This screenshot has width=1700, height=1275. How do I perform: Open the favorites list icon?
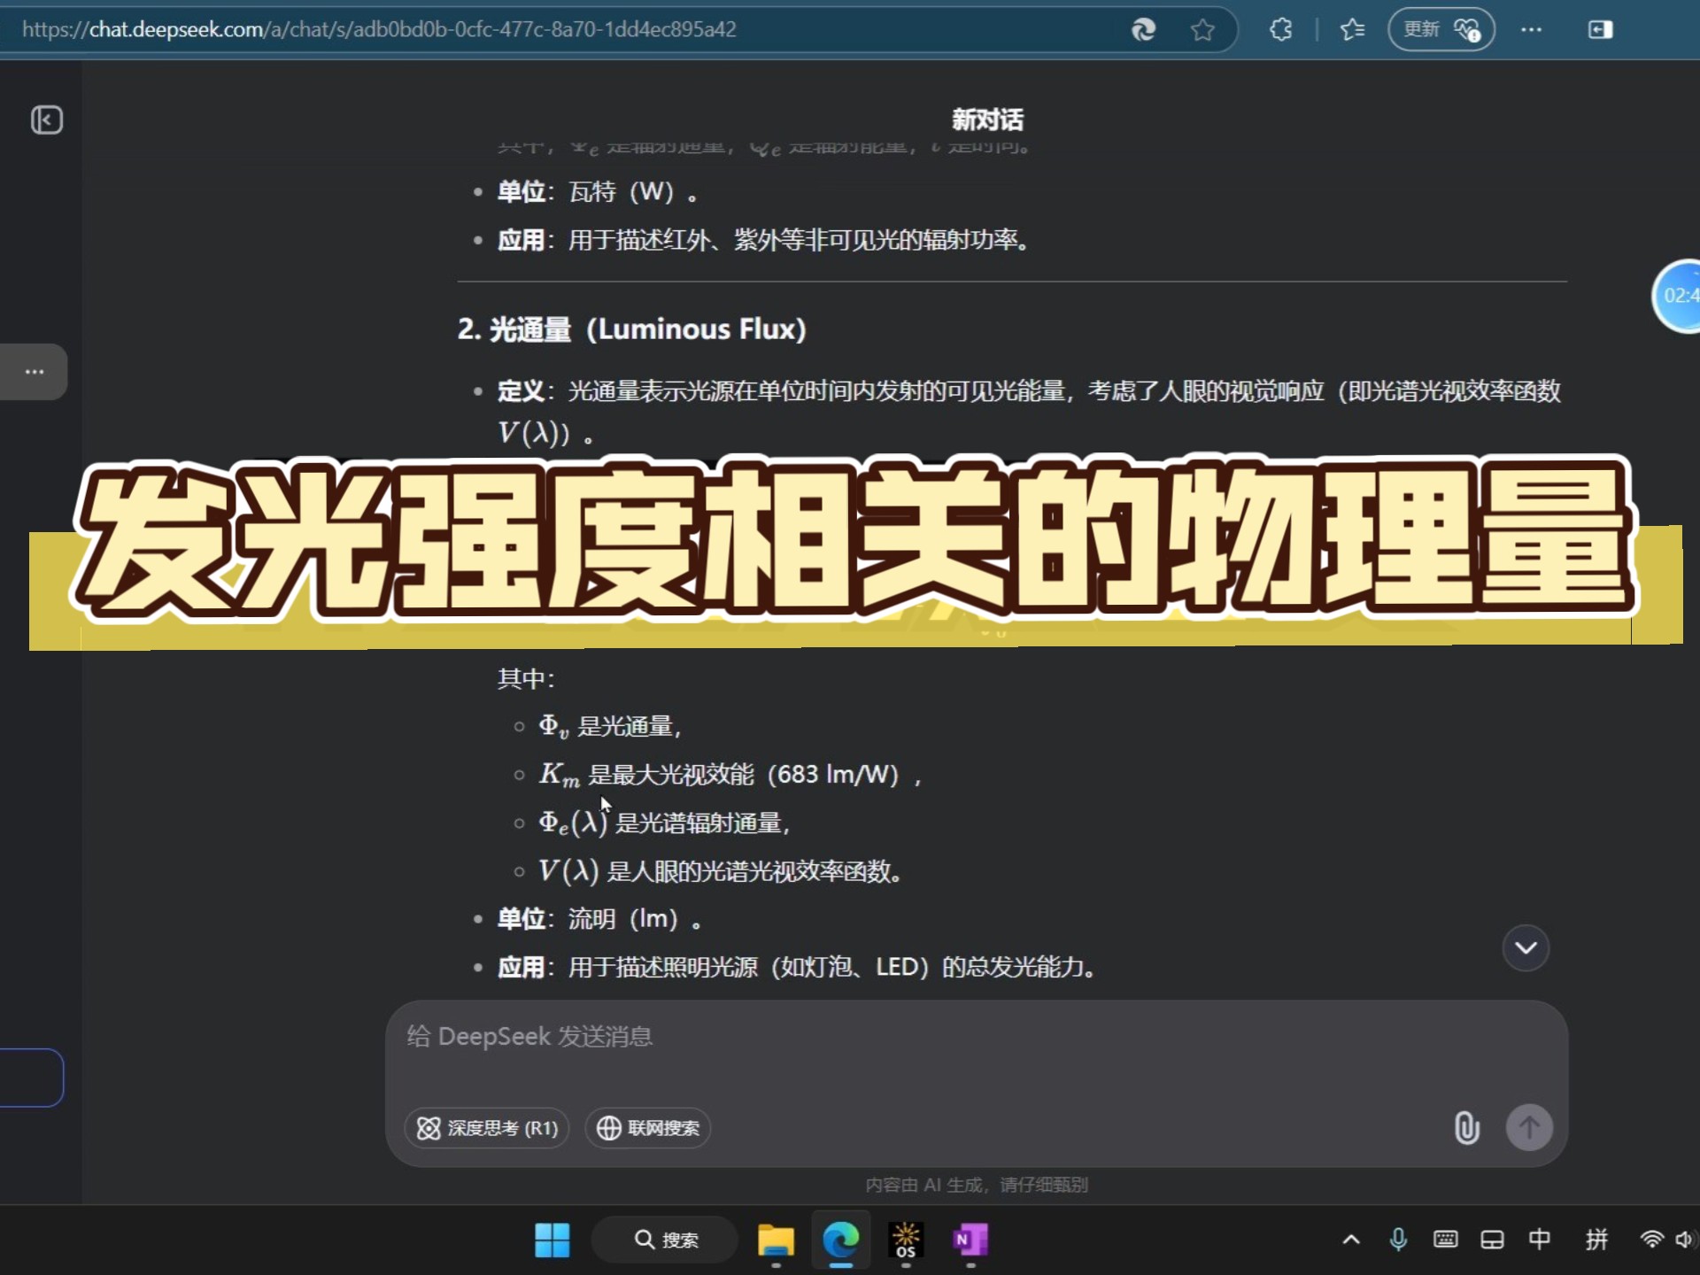1352,29
